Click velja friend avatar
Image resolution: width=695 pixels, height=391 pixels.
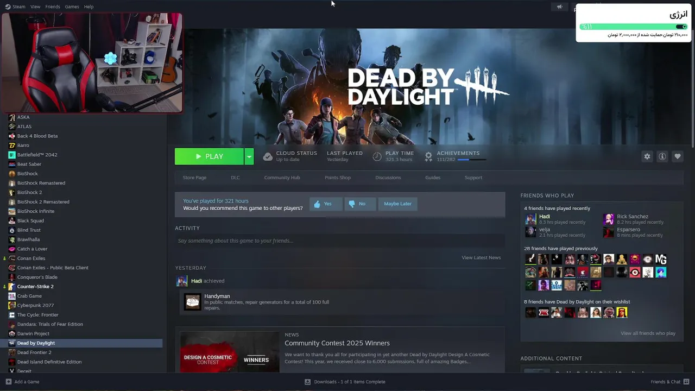tap(530, 232)
